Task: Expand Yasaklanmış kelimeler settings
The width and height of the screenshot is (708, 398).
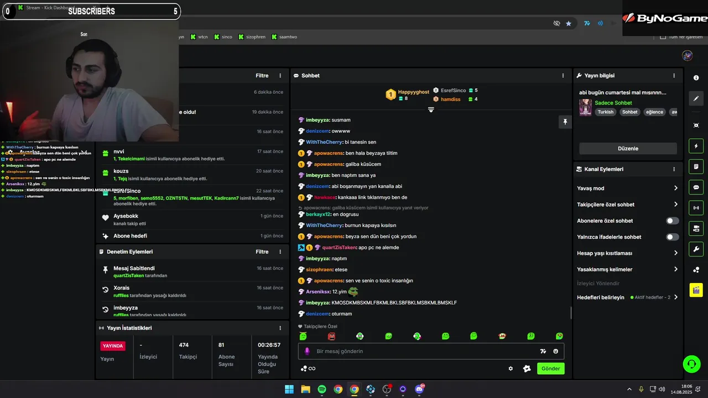Action: coord(627,269)
